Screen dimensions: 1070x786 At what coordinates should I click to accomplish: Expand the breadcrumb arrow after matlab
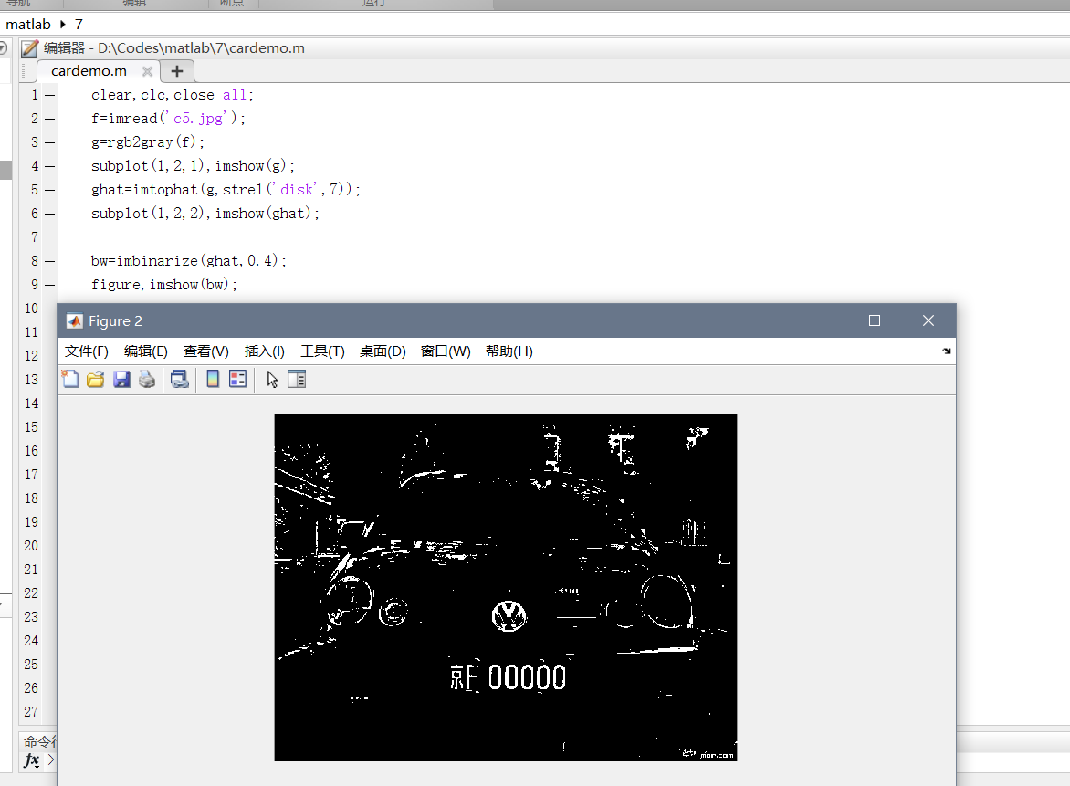pos(63,25)
